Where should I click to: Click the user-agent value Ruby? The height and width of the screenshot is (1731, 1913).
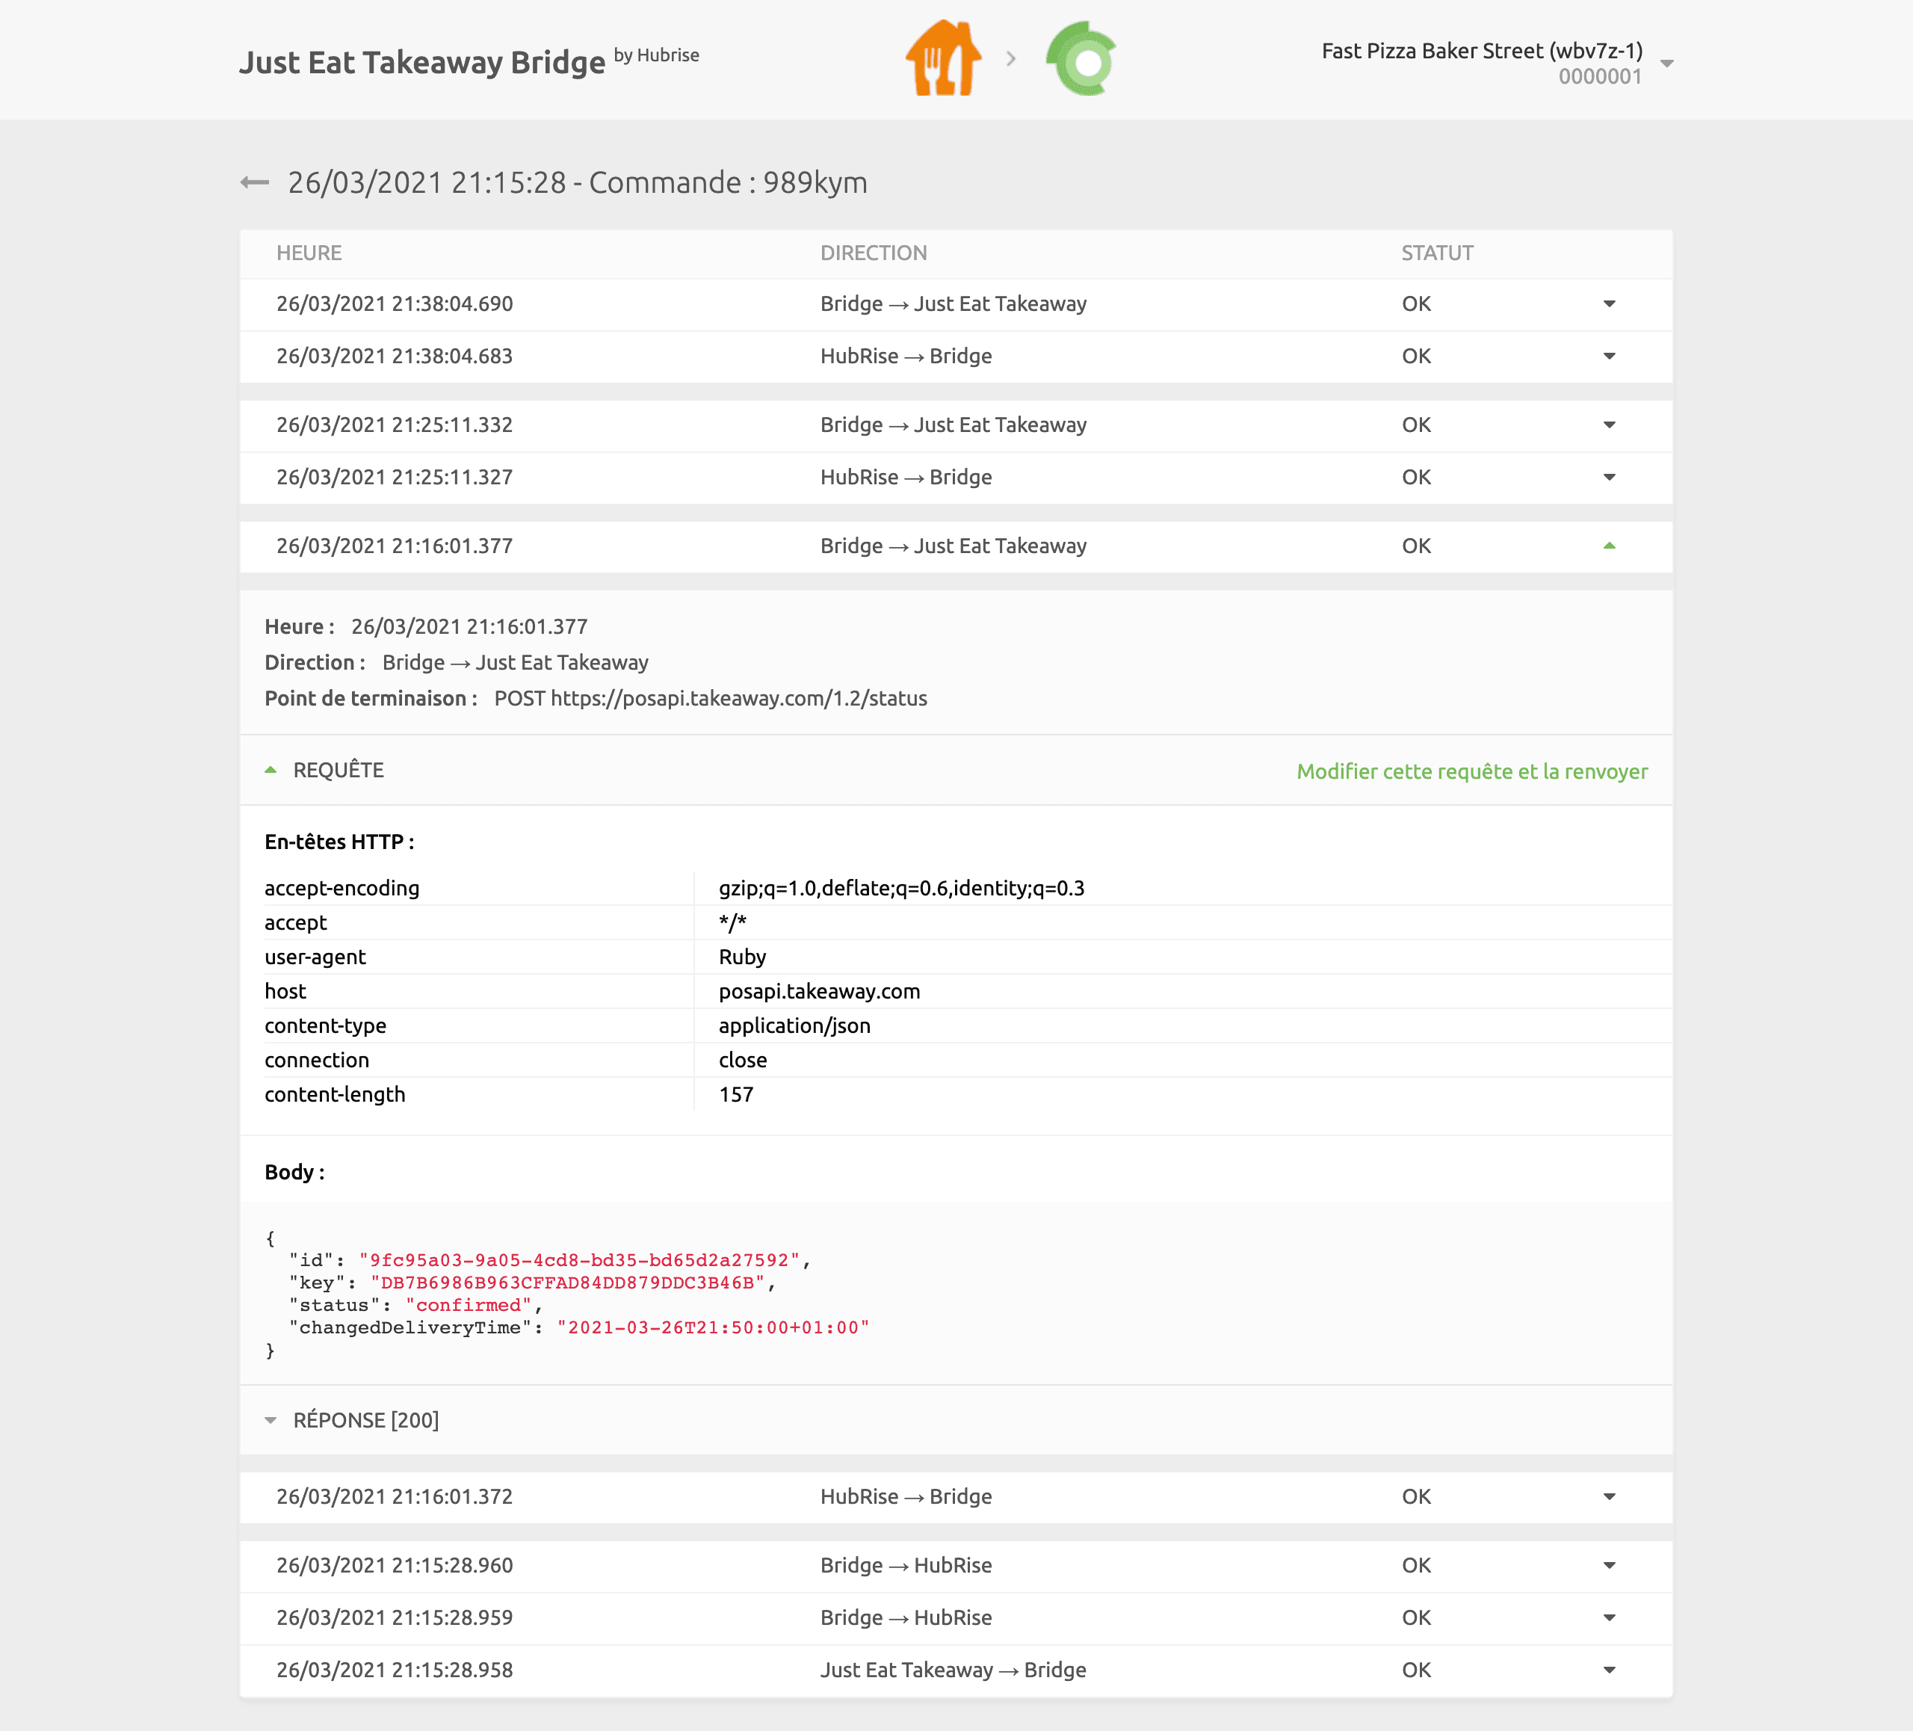pos(742,957)
